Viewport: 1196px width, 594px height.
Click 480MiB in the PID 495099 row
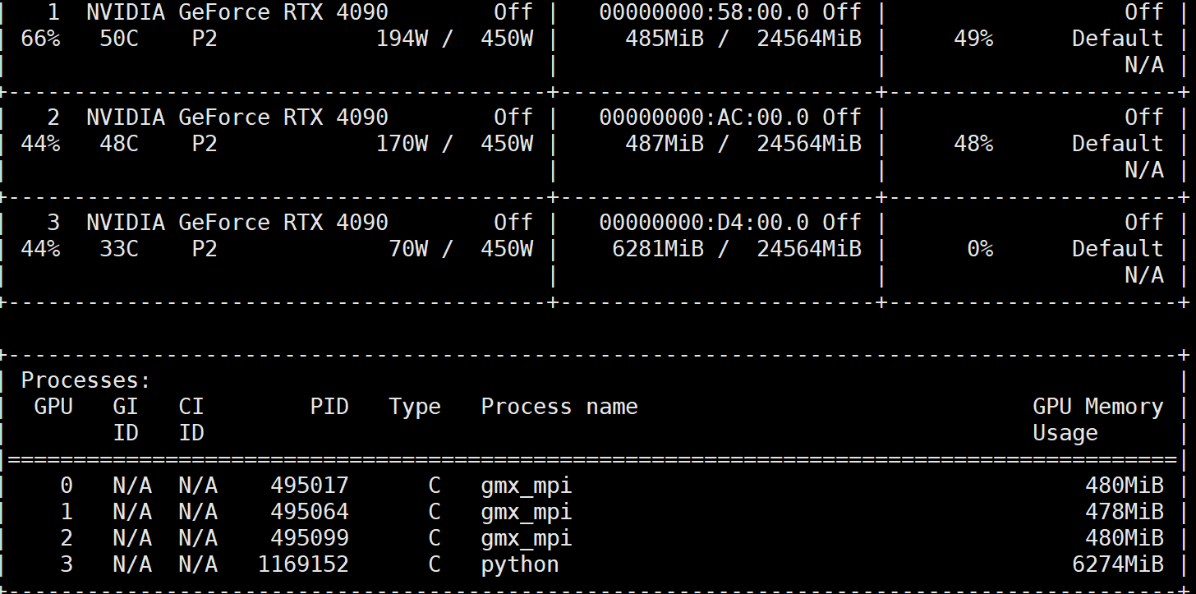point(1125,538)
